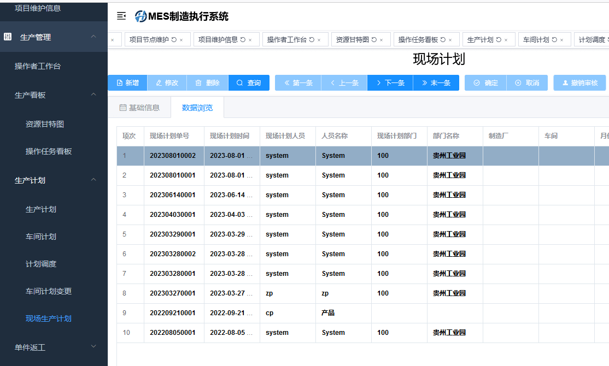Refresh the 项目节点维护 tab
Viewport: 609px width, 366px height.
pyautogui.click(x=174, y=39)
